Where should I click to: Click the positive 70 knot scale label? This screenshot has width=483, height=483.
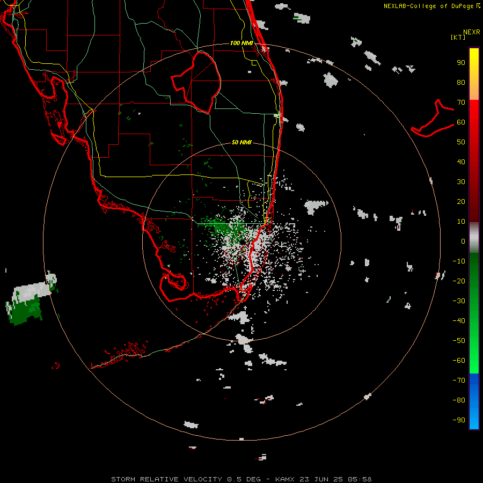(461, 103)
